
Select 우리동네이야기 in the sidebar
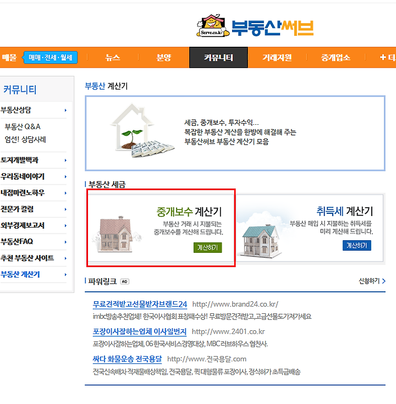point(23,176)
